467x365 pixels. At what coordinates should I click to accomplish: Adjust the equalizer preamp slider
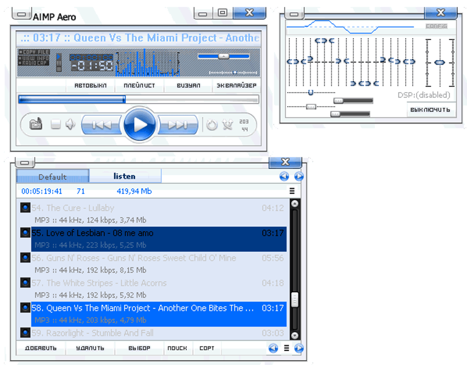[x=440, y=63]
